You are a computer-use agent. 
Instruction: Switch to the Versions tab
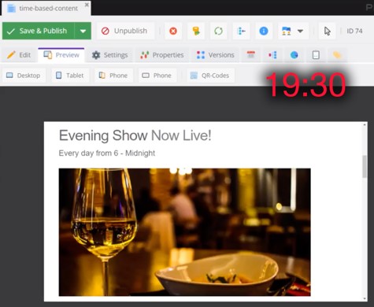pyautogui.click(x=215, y=55)
